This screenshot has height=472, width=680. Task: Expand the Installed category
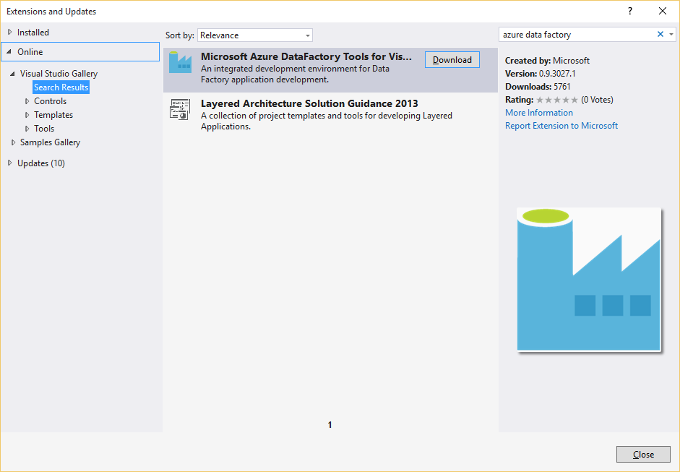point(9,32)
